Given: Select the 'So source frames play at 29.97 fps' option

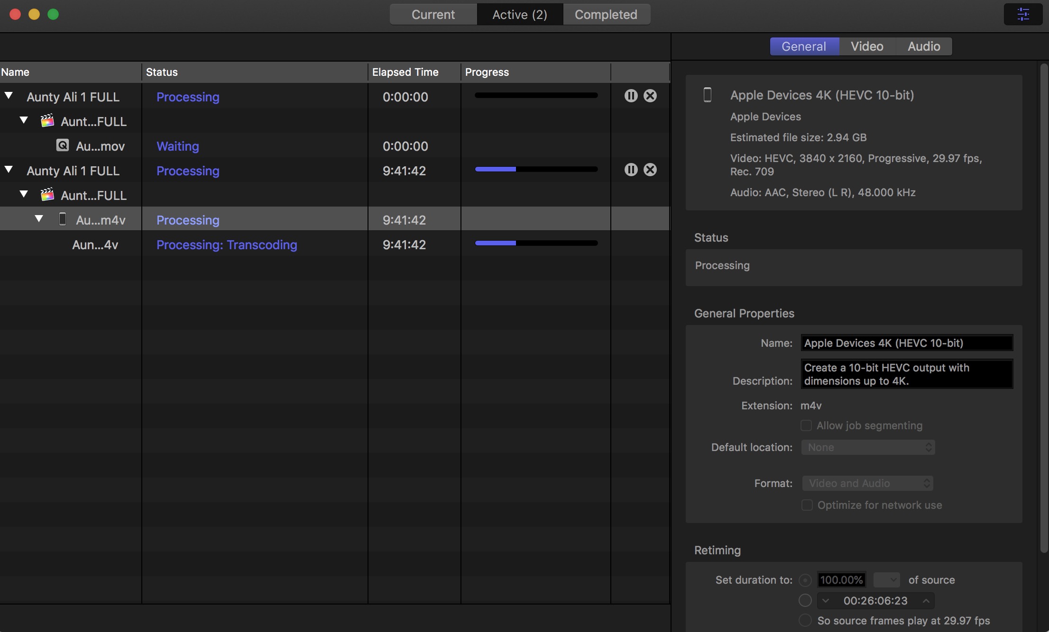Looking at the screenshot, I should 805,620.
